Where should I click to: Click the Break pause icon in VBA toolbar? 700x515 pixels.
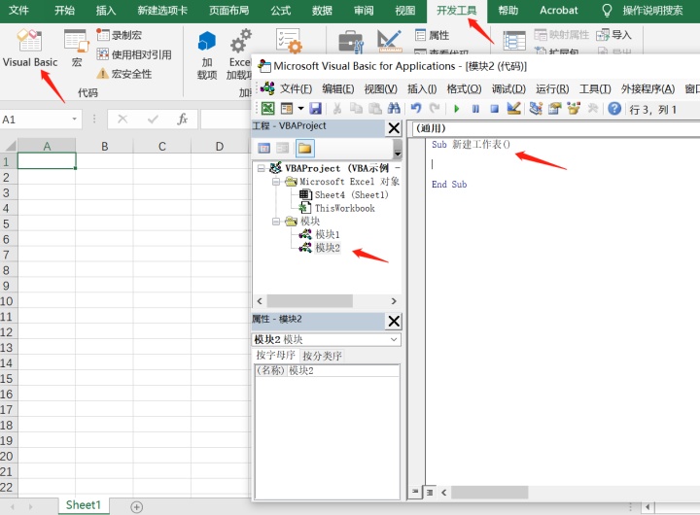coord(475,109)
